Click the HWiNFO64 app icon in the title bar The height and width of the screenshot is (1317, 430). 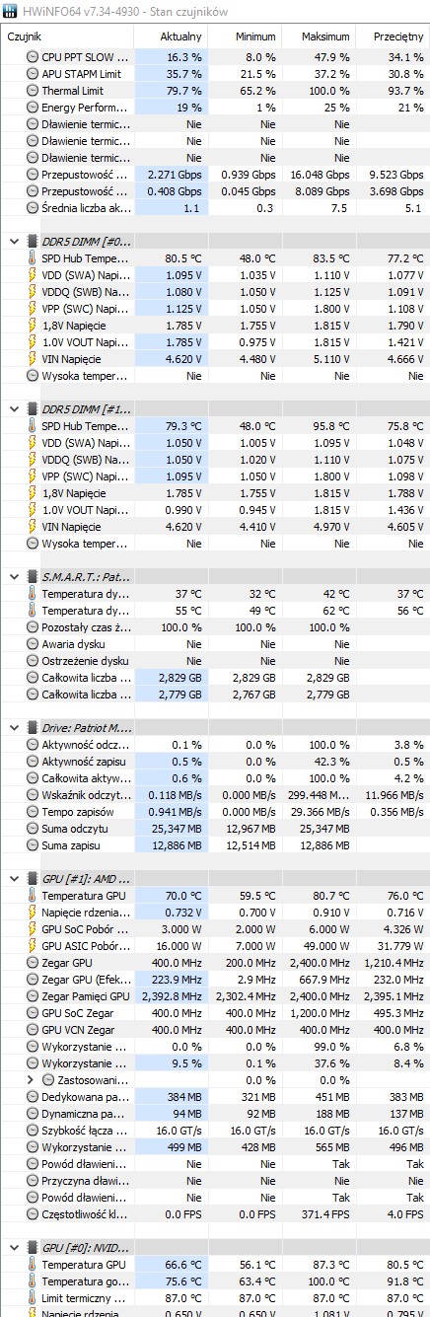(11, 11)
